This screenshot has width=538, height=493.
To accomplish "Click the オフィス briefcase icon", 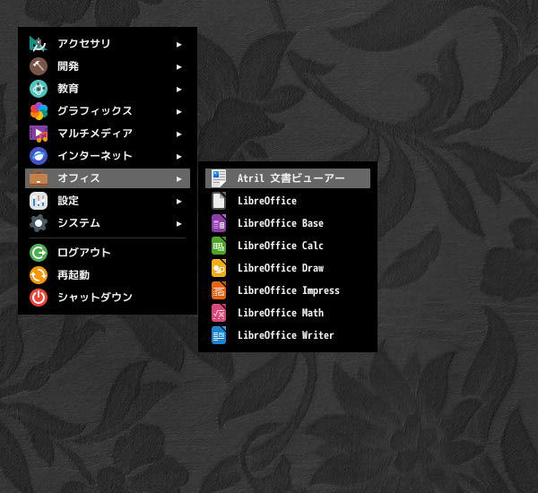I will 39,178.
